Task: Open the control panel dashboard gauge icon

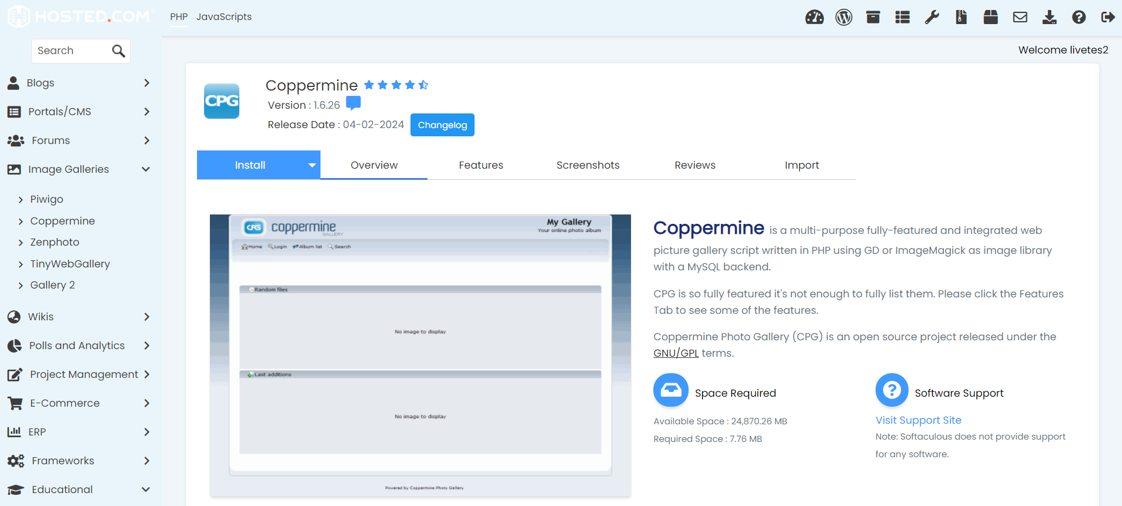Action: coord(814,17)
